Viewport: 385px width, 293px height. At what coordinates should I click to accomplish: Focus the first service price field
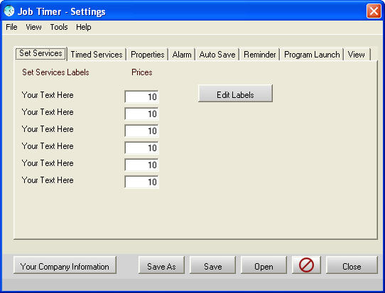(x=141, y=97)
